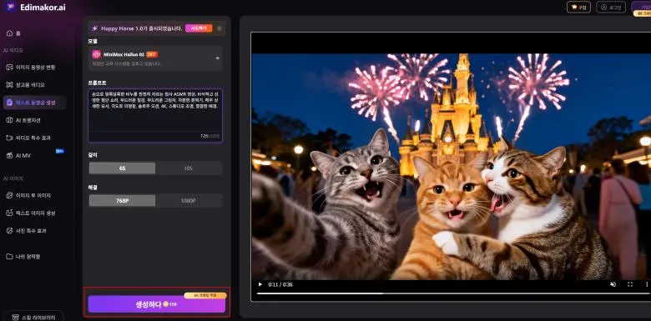Dismiss the Happy Horse 1.0 banner
The width and height of the screenshot is (651, 321).
(220, 28)
